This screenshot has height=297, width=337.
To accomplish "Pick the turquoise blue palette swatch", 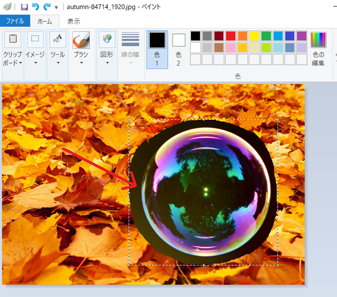I will (278, 36).
